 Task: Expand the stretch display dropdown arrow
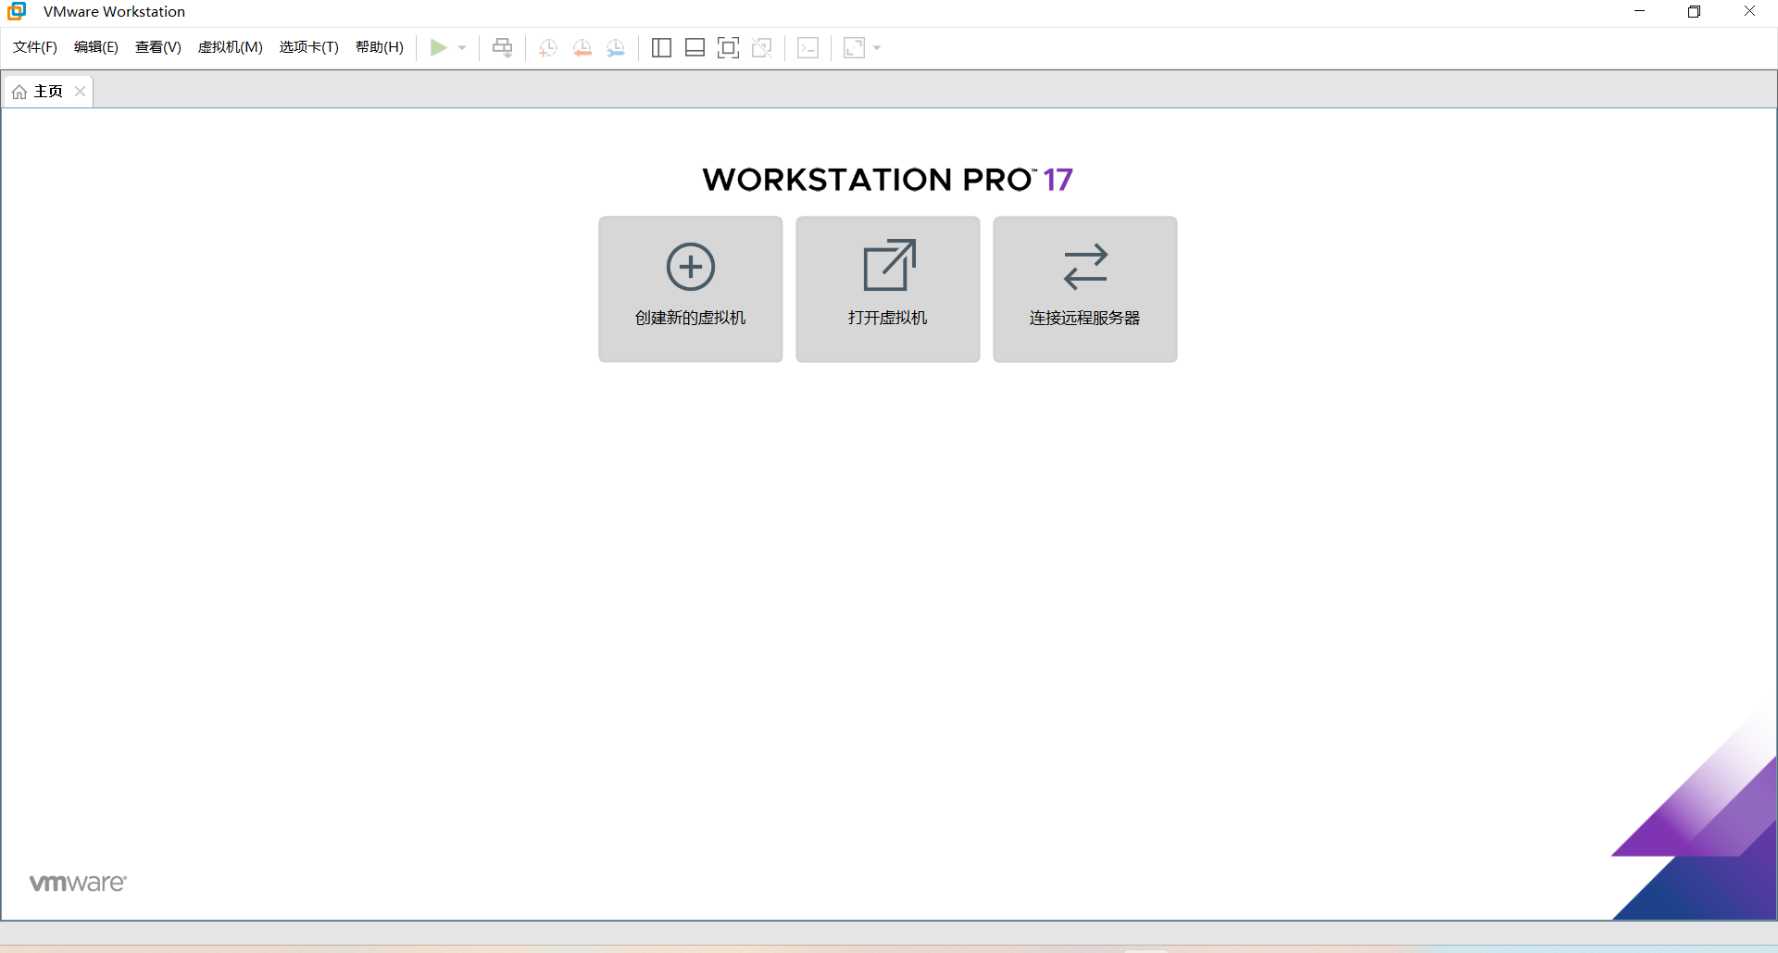(x=877, y=48)
